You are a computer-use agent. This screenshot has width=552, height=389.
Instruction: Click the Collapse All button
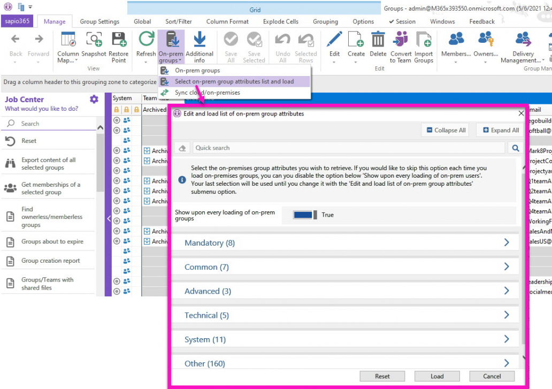(x=446, y=130)
